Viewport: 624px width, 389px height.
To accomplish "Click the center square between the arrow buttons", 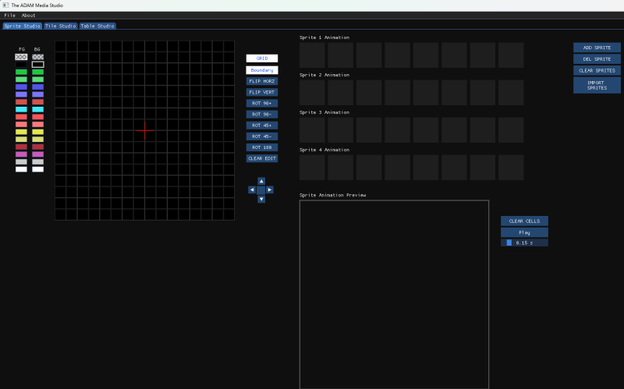I will click(261, 189).
